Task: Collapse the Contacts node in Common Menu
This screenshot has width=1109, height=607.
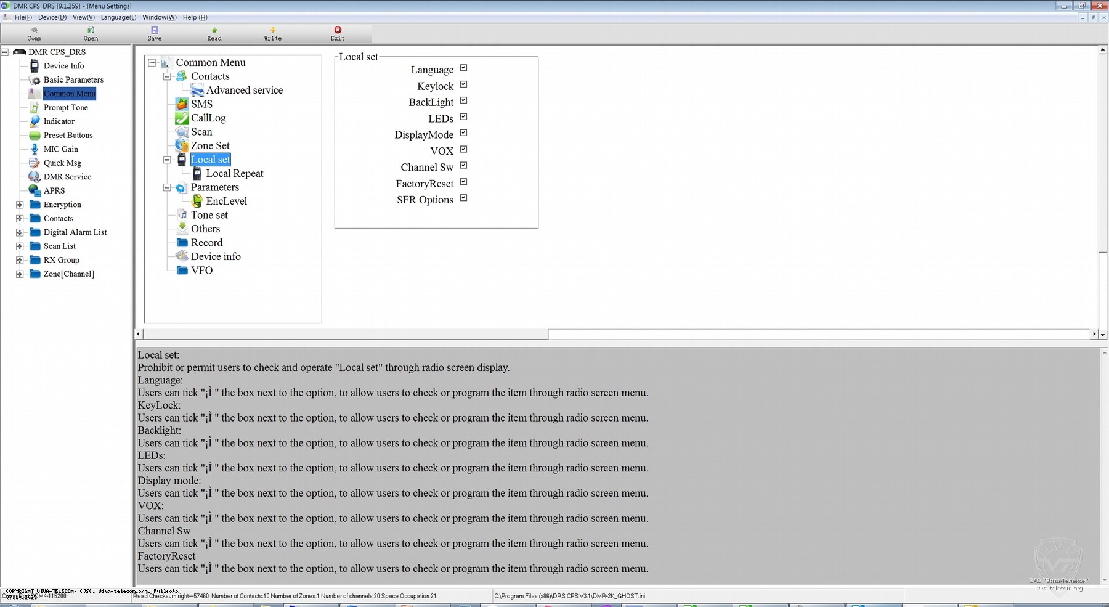Action: [167, 76]
